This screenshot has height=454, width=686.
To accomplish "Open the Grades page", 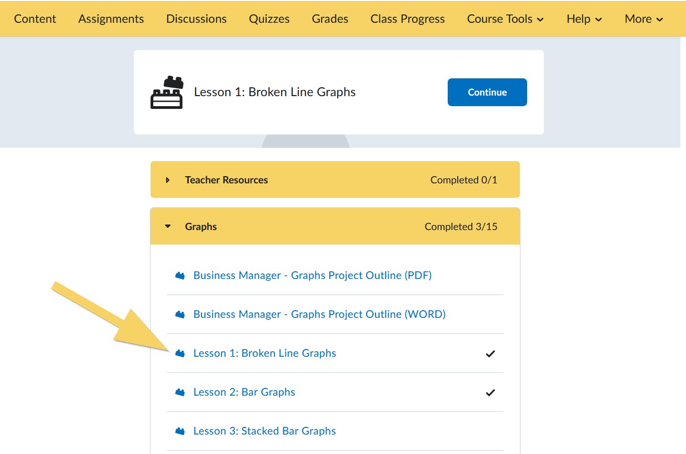I will [x=329, y=18].
